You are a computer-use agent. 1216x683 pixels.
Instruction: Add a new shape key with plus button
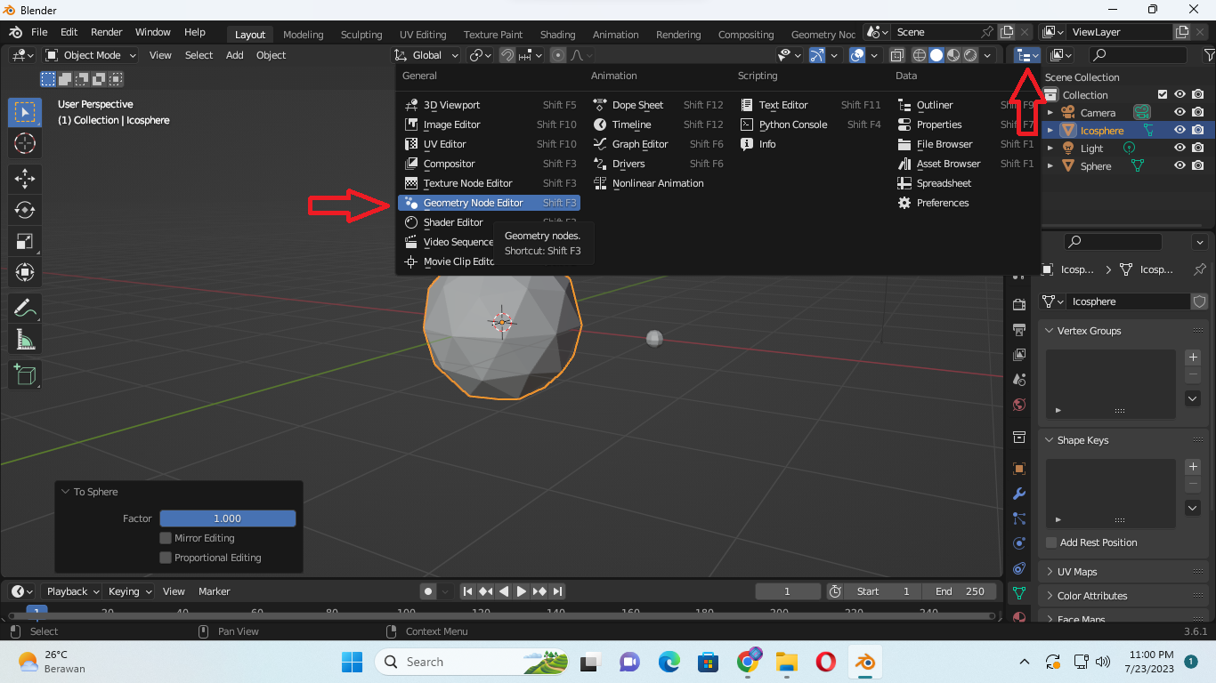pyautogui.click(x=1193, y=467)
